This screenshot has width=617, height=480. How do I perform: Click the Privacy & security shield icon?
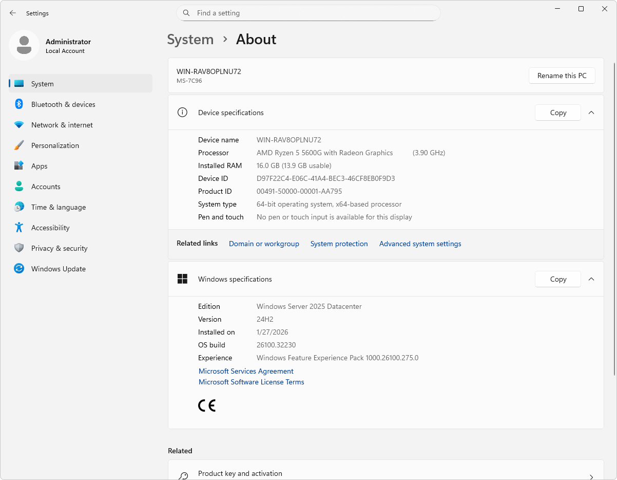tap(19, 248)
